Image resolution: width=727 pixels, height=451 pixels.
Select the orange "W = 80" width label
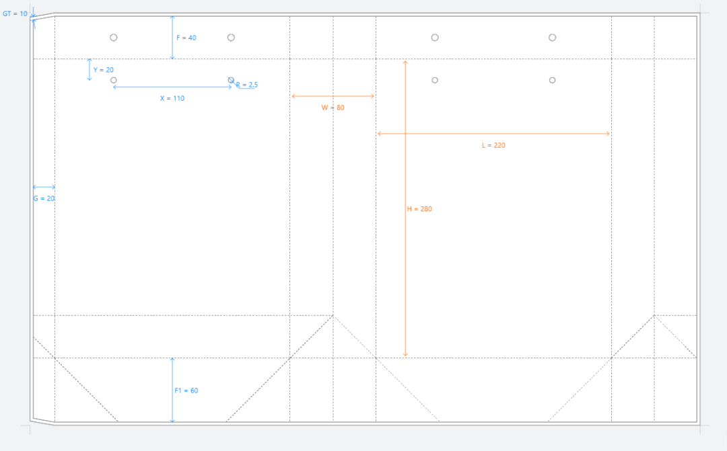333,108
